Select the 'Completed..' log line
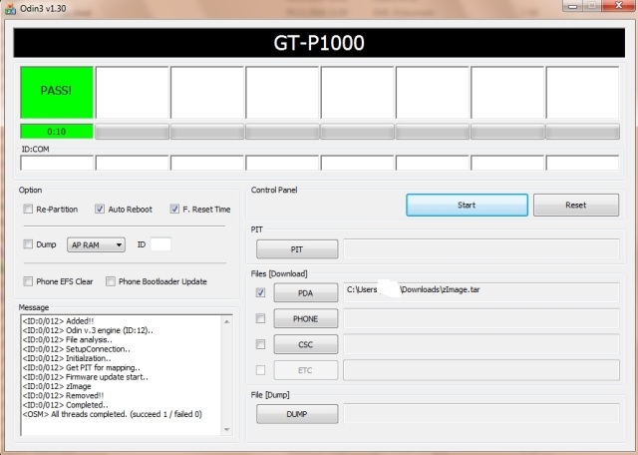638x455 pixels. (x=65, y=405)
